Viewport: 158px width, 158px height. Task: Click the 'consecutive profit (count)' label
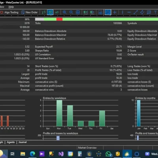[49, 86]
